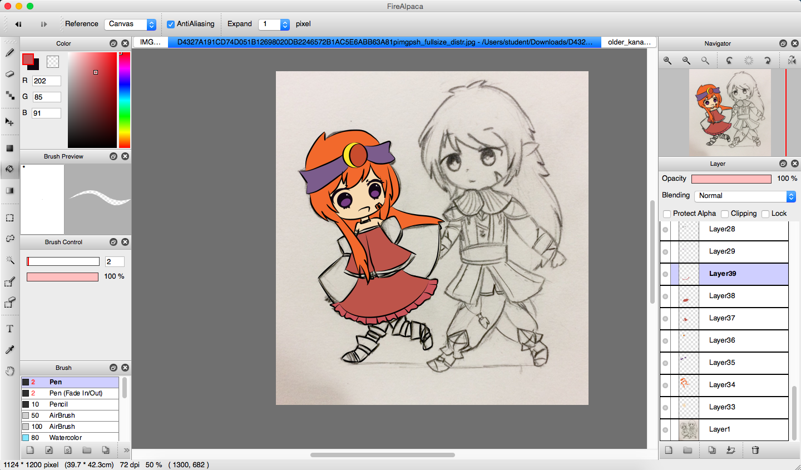Select the Text tool
Viewport: 801px width, 470px height.
9,329
